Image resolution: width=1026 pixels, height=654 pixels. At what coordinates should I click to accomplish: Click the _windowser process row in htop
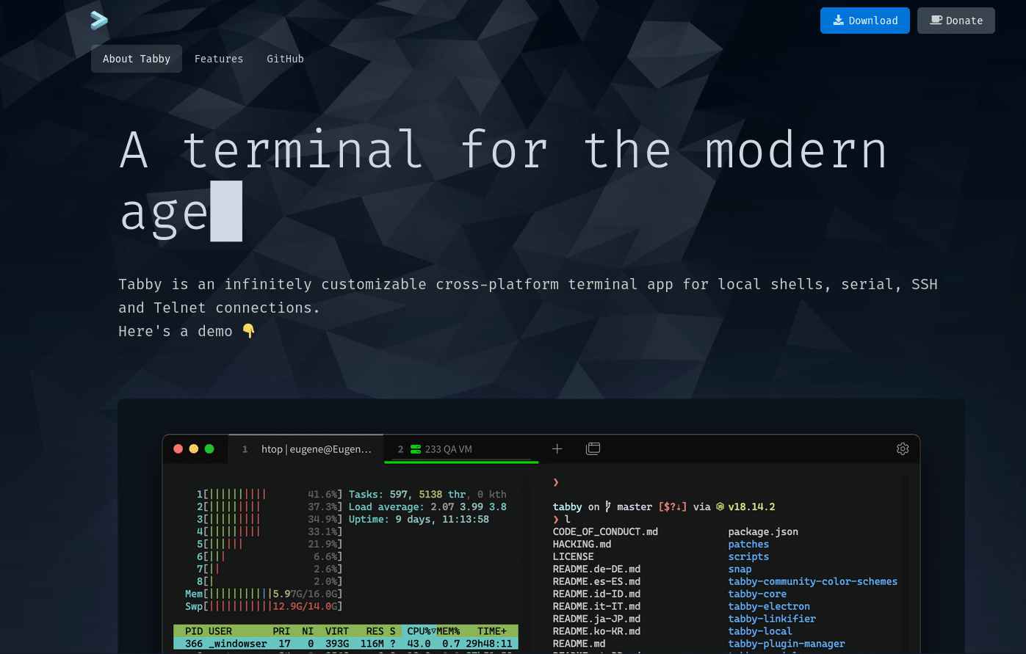(x=346, y=644)
